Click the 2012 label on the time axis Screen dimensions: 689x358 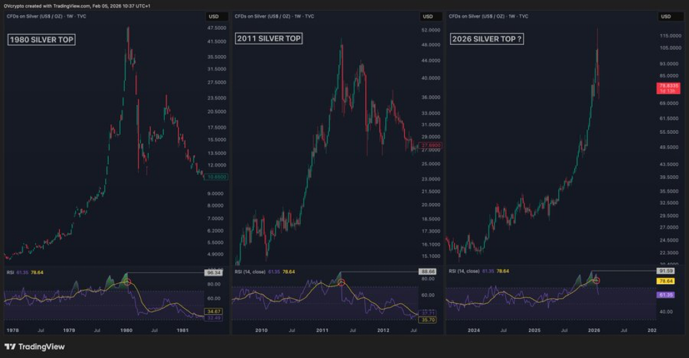coord(383,330)
